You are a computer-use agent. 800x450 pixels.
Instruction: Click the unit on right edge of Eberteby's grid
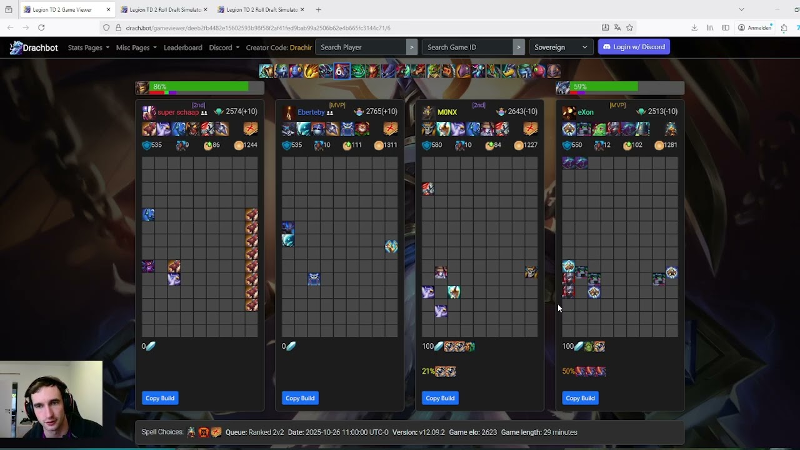coord(391,246)
